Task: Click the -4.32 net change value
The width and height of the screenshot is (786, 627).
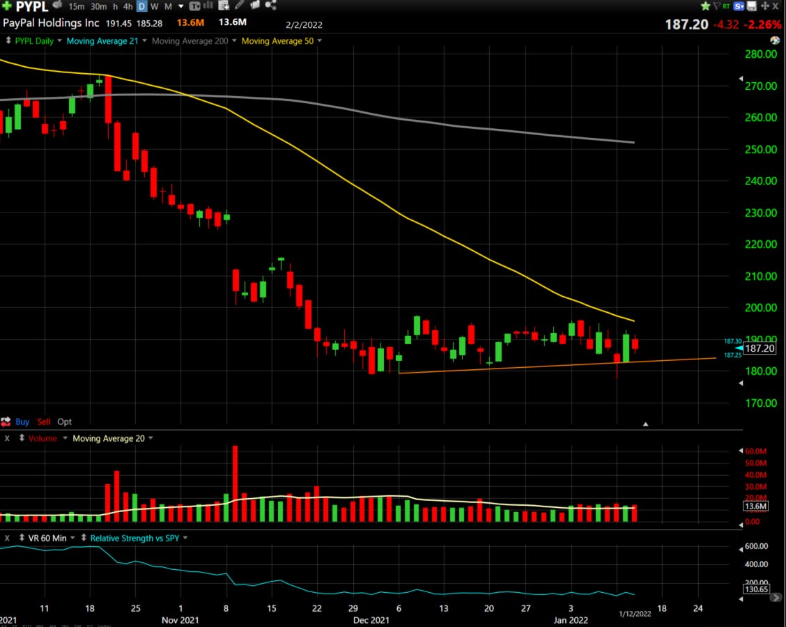Action: point(726,24)
